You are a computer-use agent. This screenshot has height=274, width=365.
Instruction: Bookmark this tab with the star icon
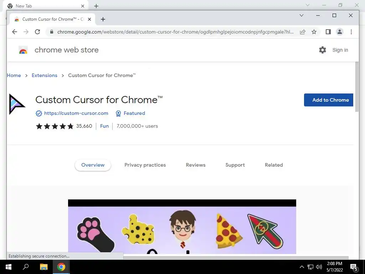[x=314, y=32]
